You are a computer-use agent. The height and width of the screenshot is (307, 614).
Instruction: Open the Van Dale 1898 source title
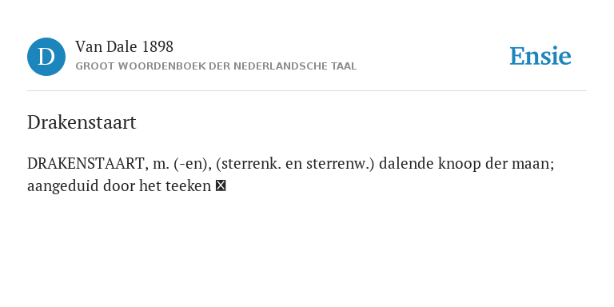pyautogui.click(x=124, y=47)
